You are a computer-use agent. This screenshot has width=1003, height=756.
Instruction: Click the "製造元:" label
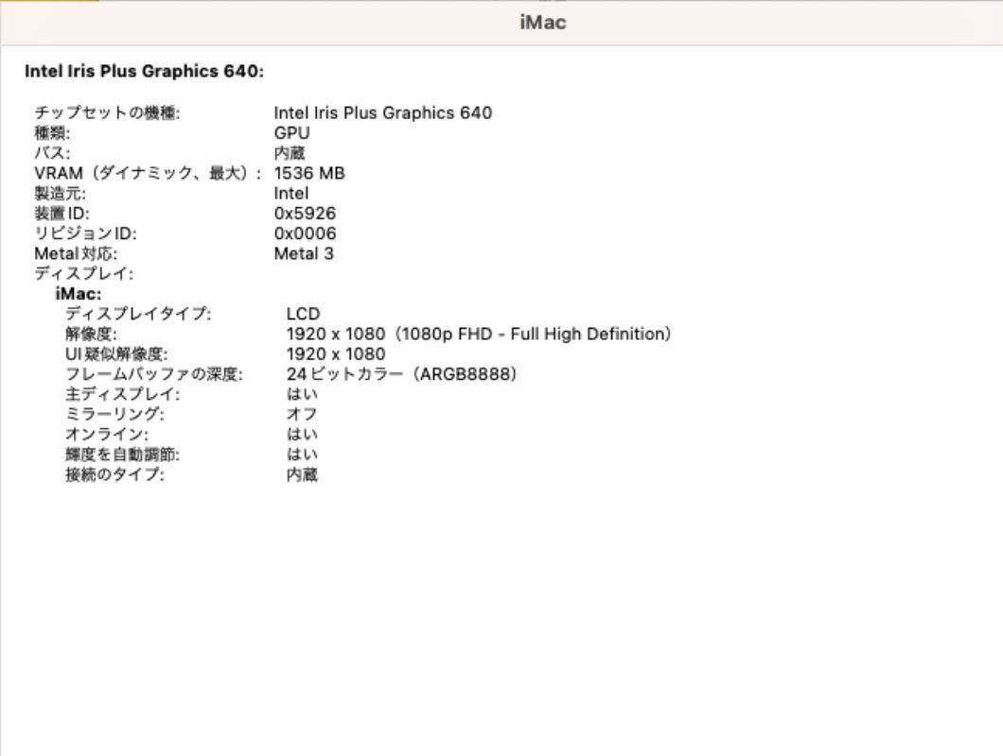(61, 194)
